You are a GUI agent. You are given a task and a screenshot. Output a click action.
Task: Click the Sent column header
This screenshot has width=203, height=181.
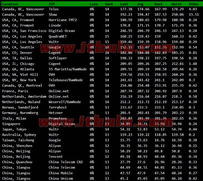click(x=109, y=4)
